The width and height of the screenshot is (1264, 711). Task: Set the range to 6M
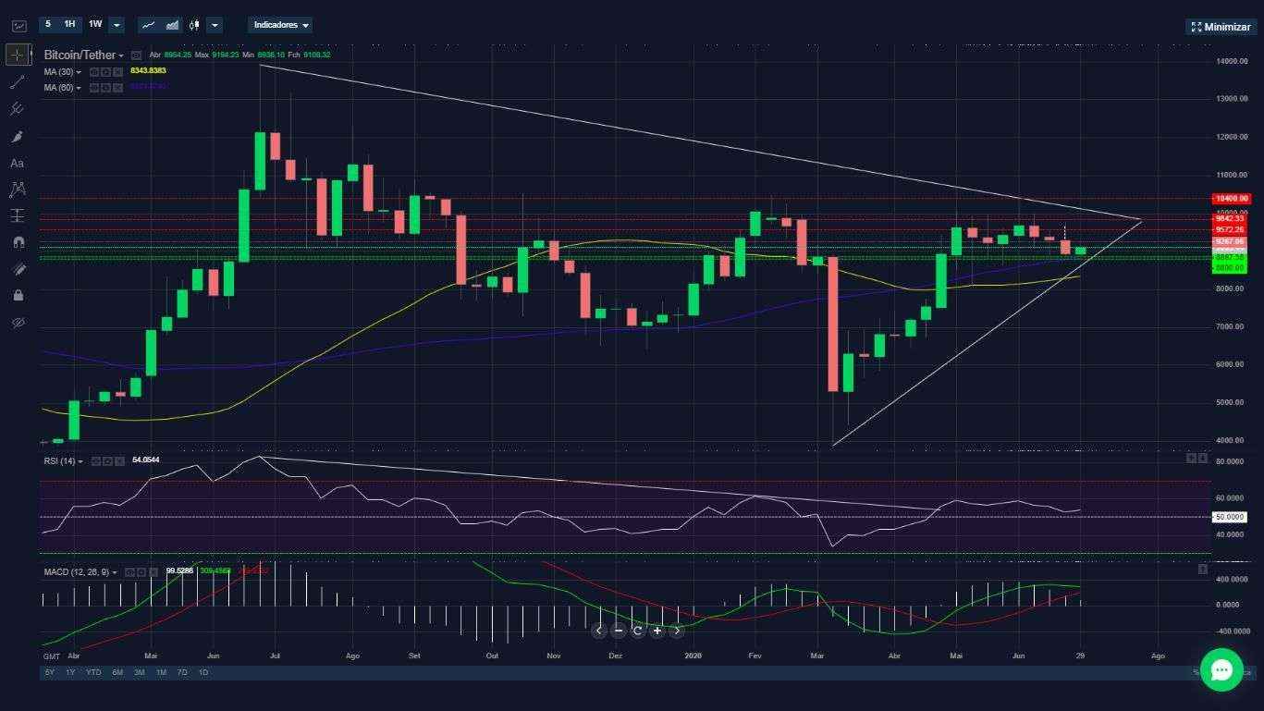(x=117, y=672)
